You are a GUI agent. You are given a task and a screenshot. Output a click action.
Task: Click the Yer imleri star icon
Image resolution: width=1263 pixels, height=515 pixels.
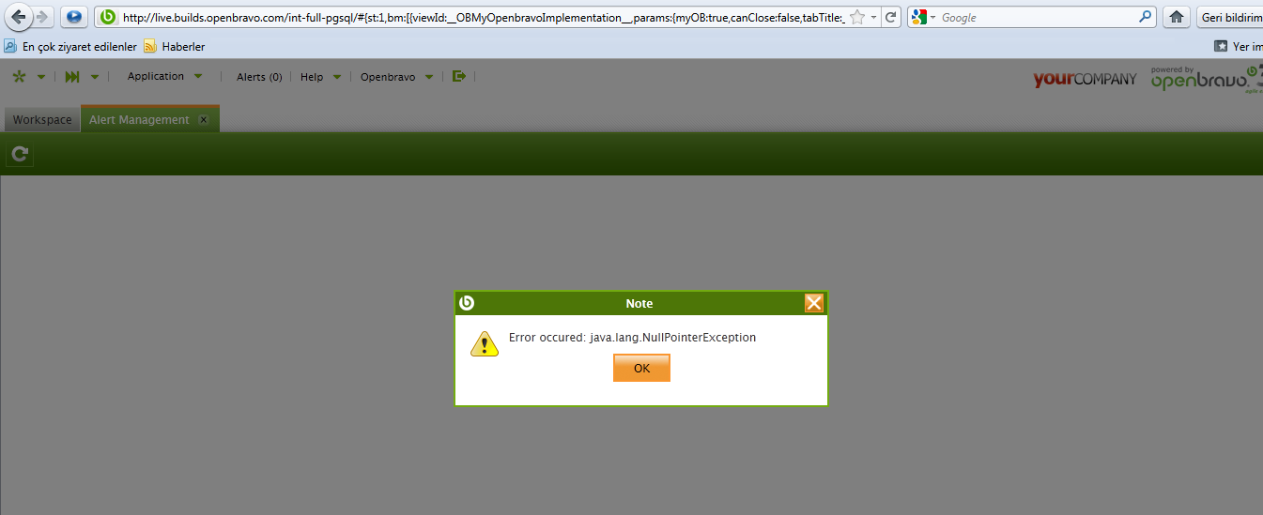coord(1221,46)
